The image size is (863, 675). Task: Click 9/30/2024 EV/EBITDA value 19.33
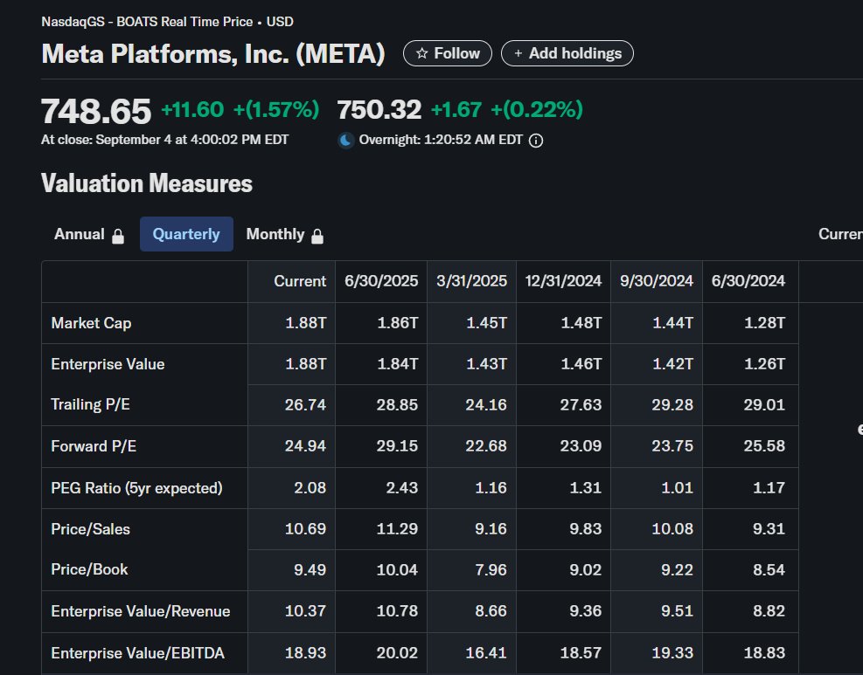click(x=672, y=653)
